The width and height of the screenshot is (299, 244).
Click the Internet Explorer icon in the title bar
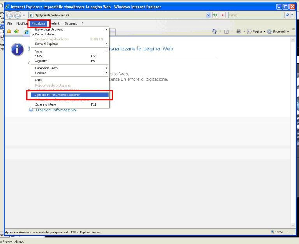[8, 7]
